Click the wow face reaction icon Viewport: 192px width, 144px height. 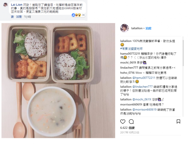click(x=80, y=15)
